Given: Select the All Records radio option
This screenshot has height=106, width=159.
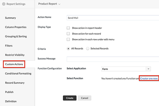Looking at the screenshot, I should (x=68, y=48).
